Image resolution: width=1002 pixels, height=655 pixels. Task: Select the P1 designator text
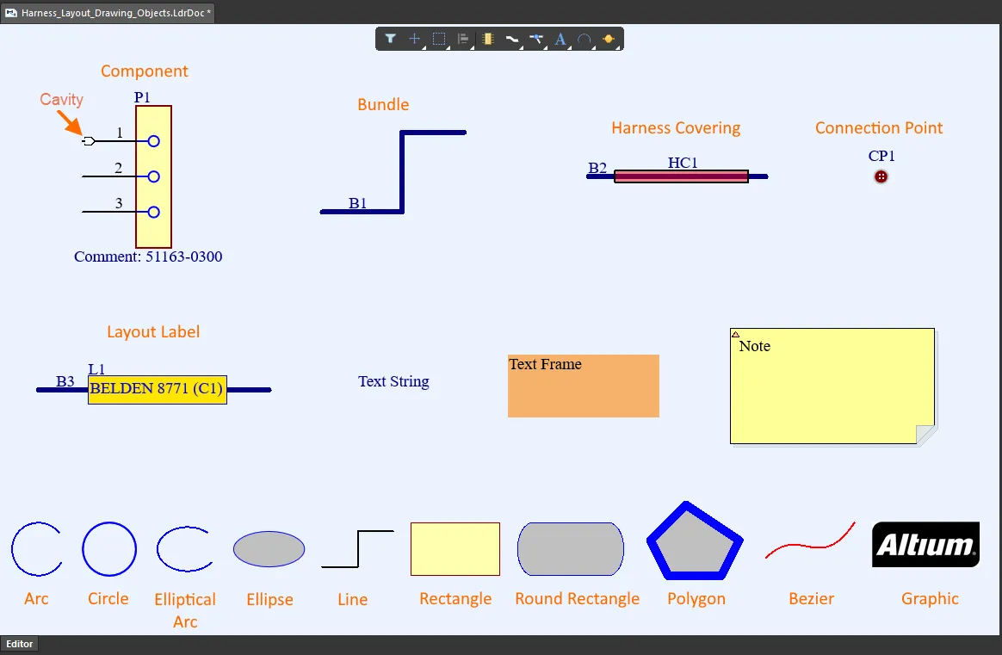[x=142, y=97]
